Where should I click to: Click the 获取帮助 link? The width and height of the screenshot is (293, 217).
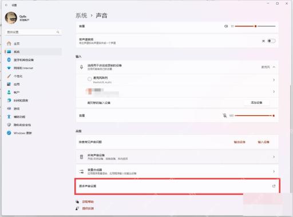(88, 202)
